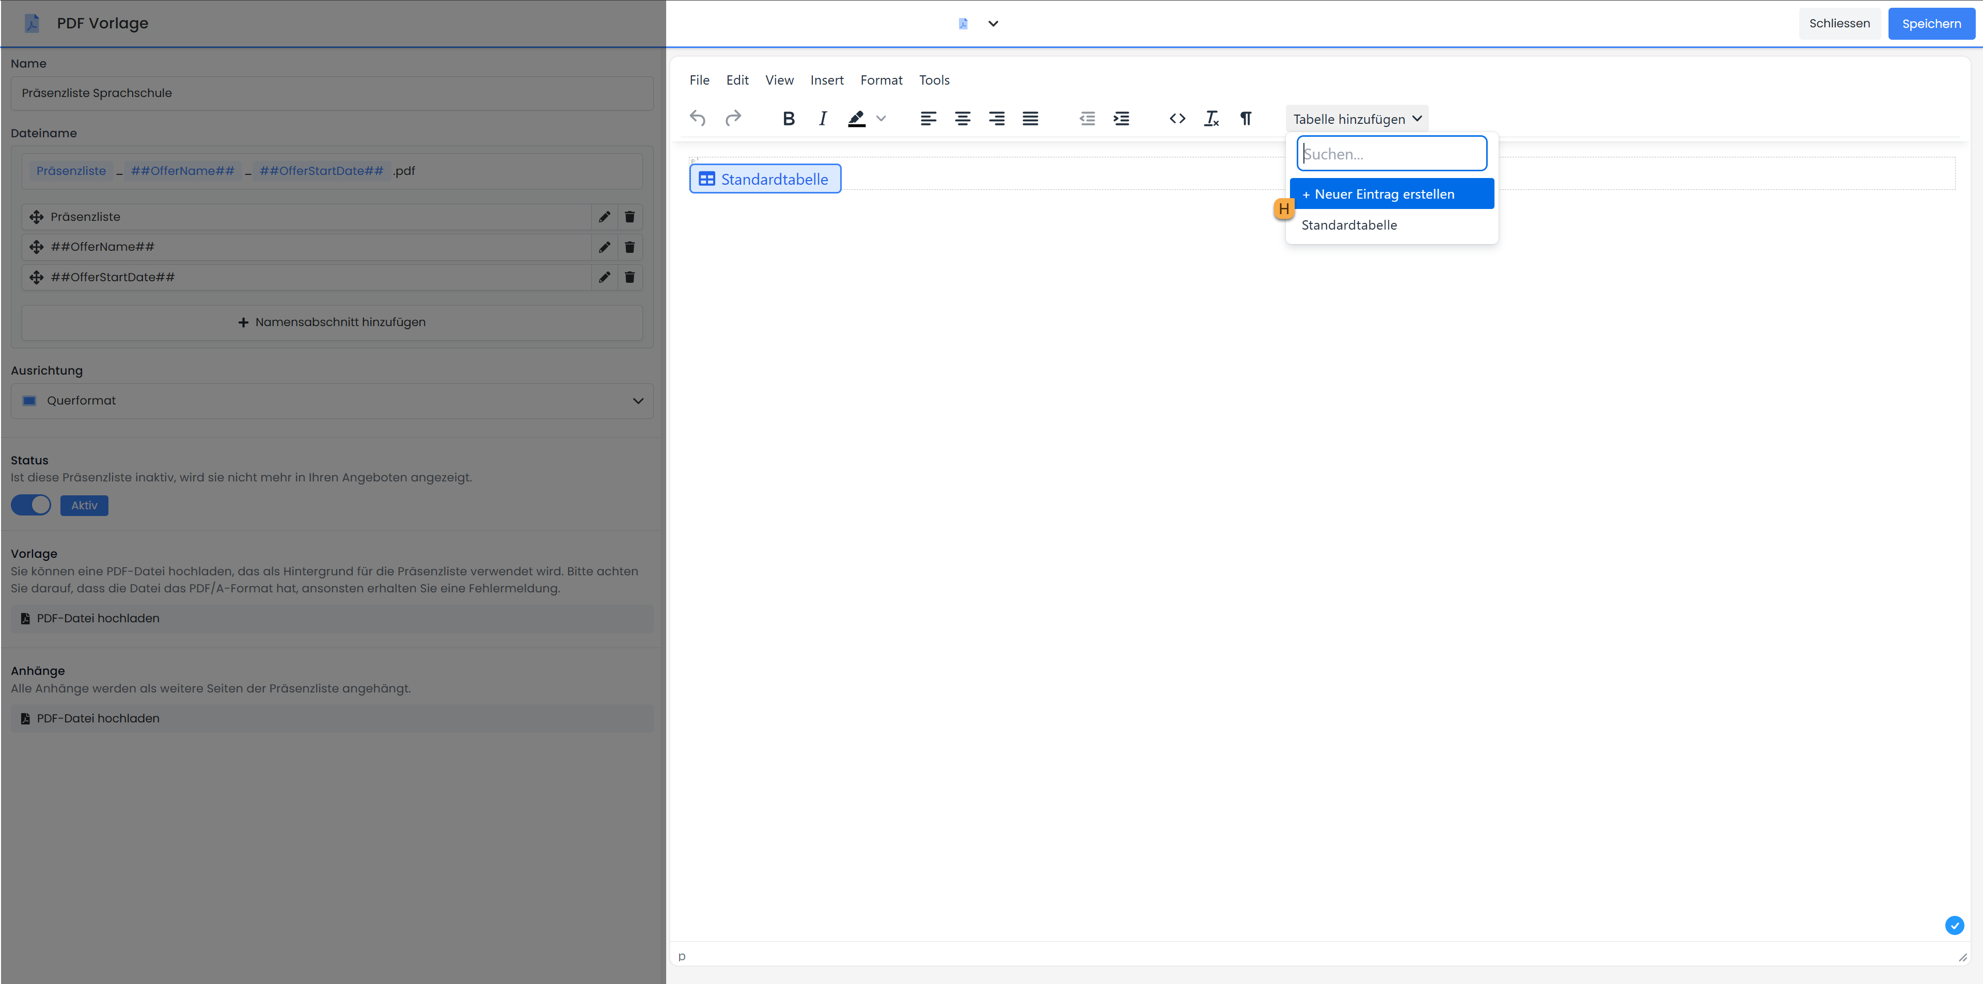Toggle the Aktiv status switch
Screen dimensions: 1983x984
[32, 506]
